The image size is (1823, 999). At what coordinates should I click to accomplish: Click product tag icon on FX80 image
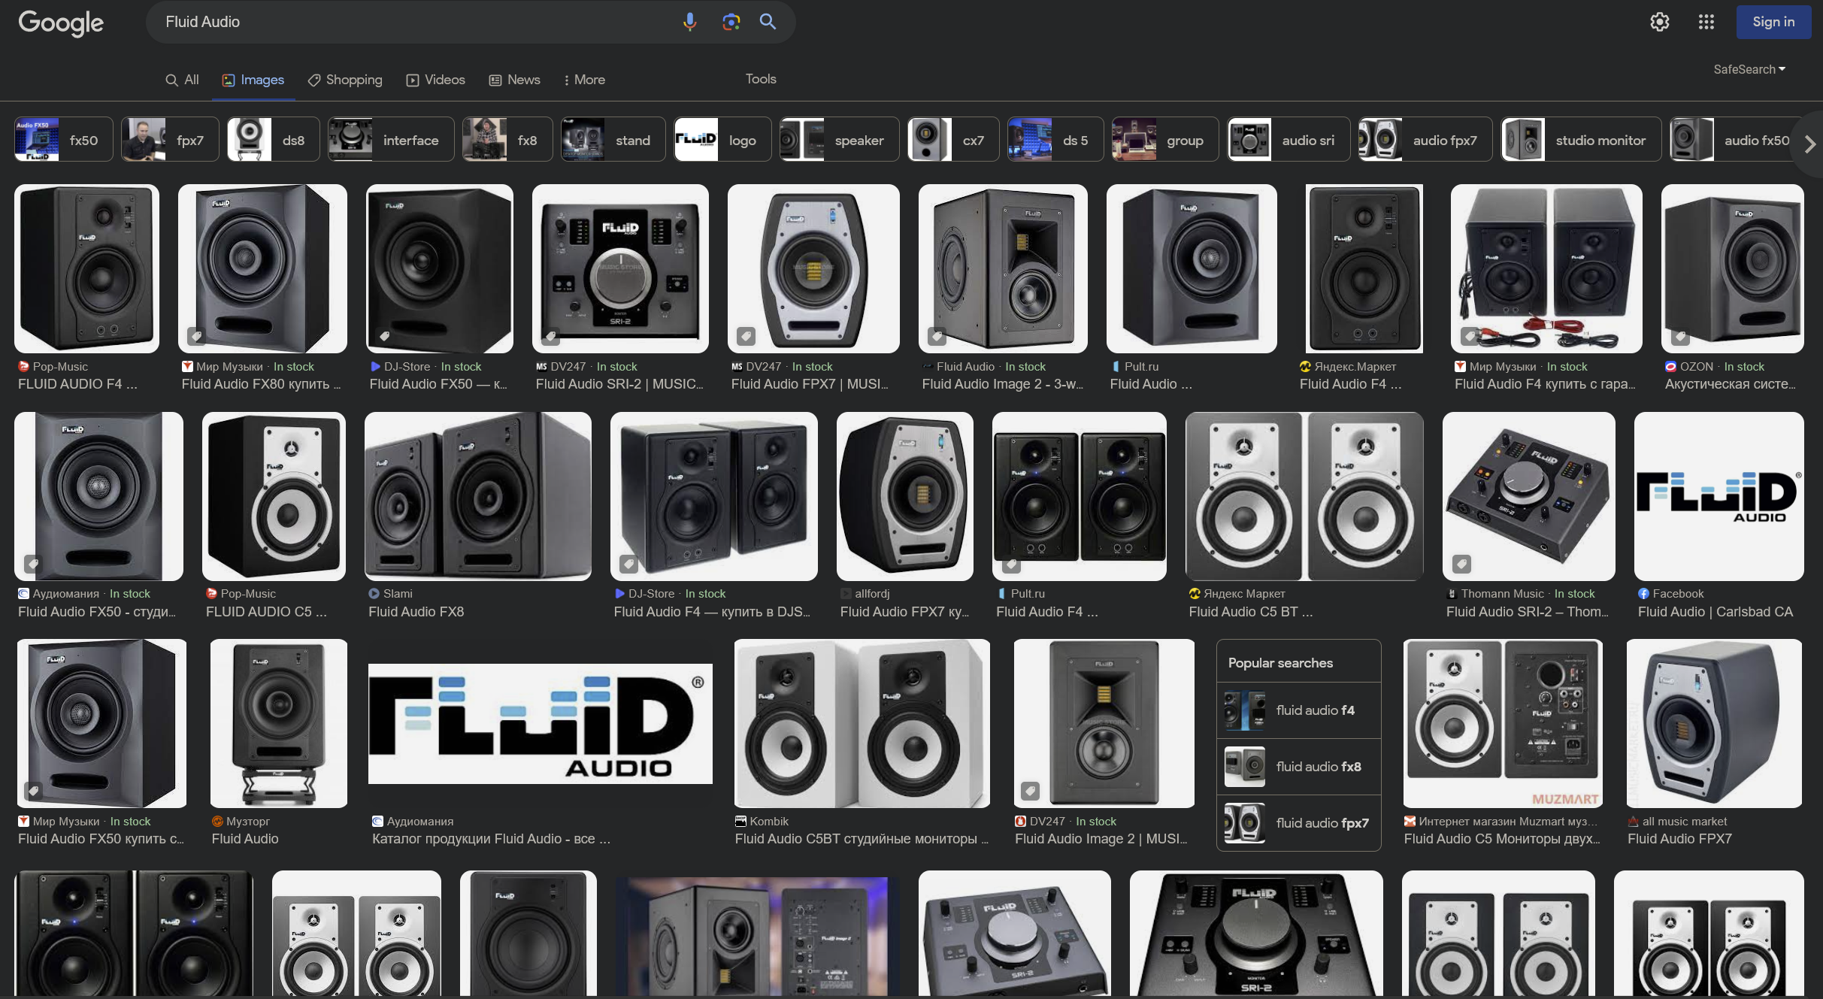196,336
